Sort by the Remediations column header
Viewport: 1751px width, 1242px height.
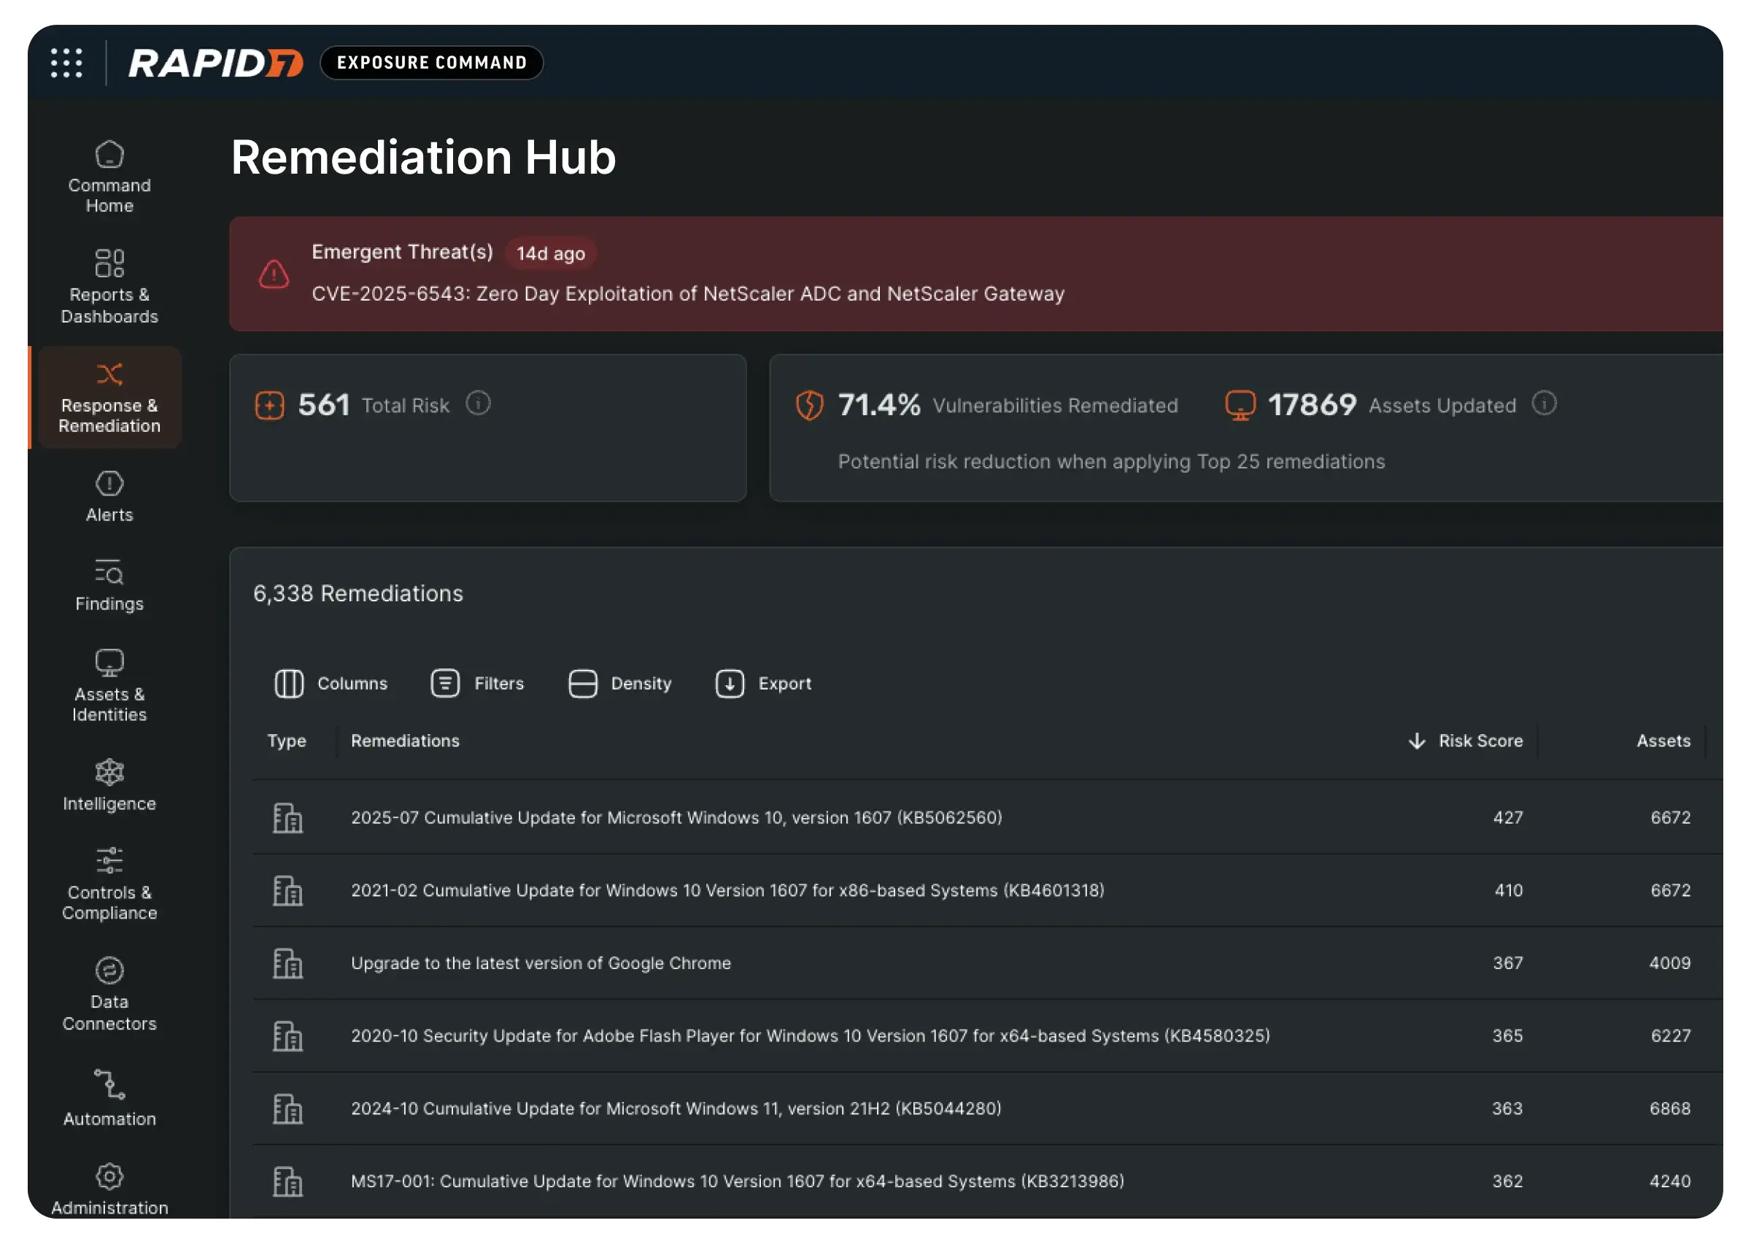pyautogui.click(x=405, y=741)
